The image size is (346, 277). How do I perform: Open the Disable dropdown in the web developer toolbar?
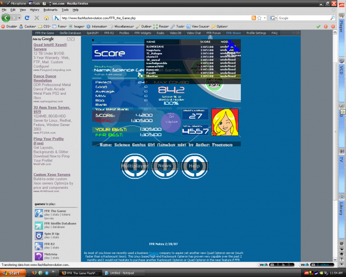(9, 26)
